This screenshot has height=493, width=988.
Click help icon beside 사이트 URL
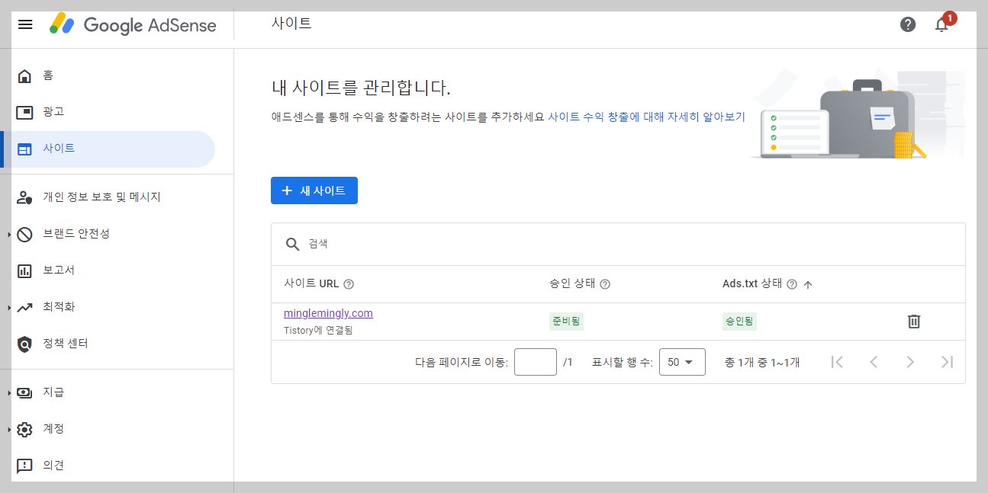coord(349,284)
